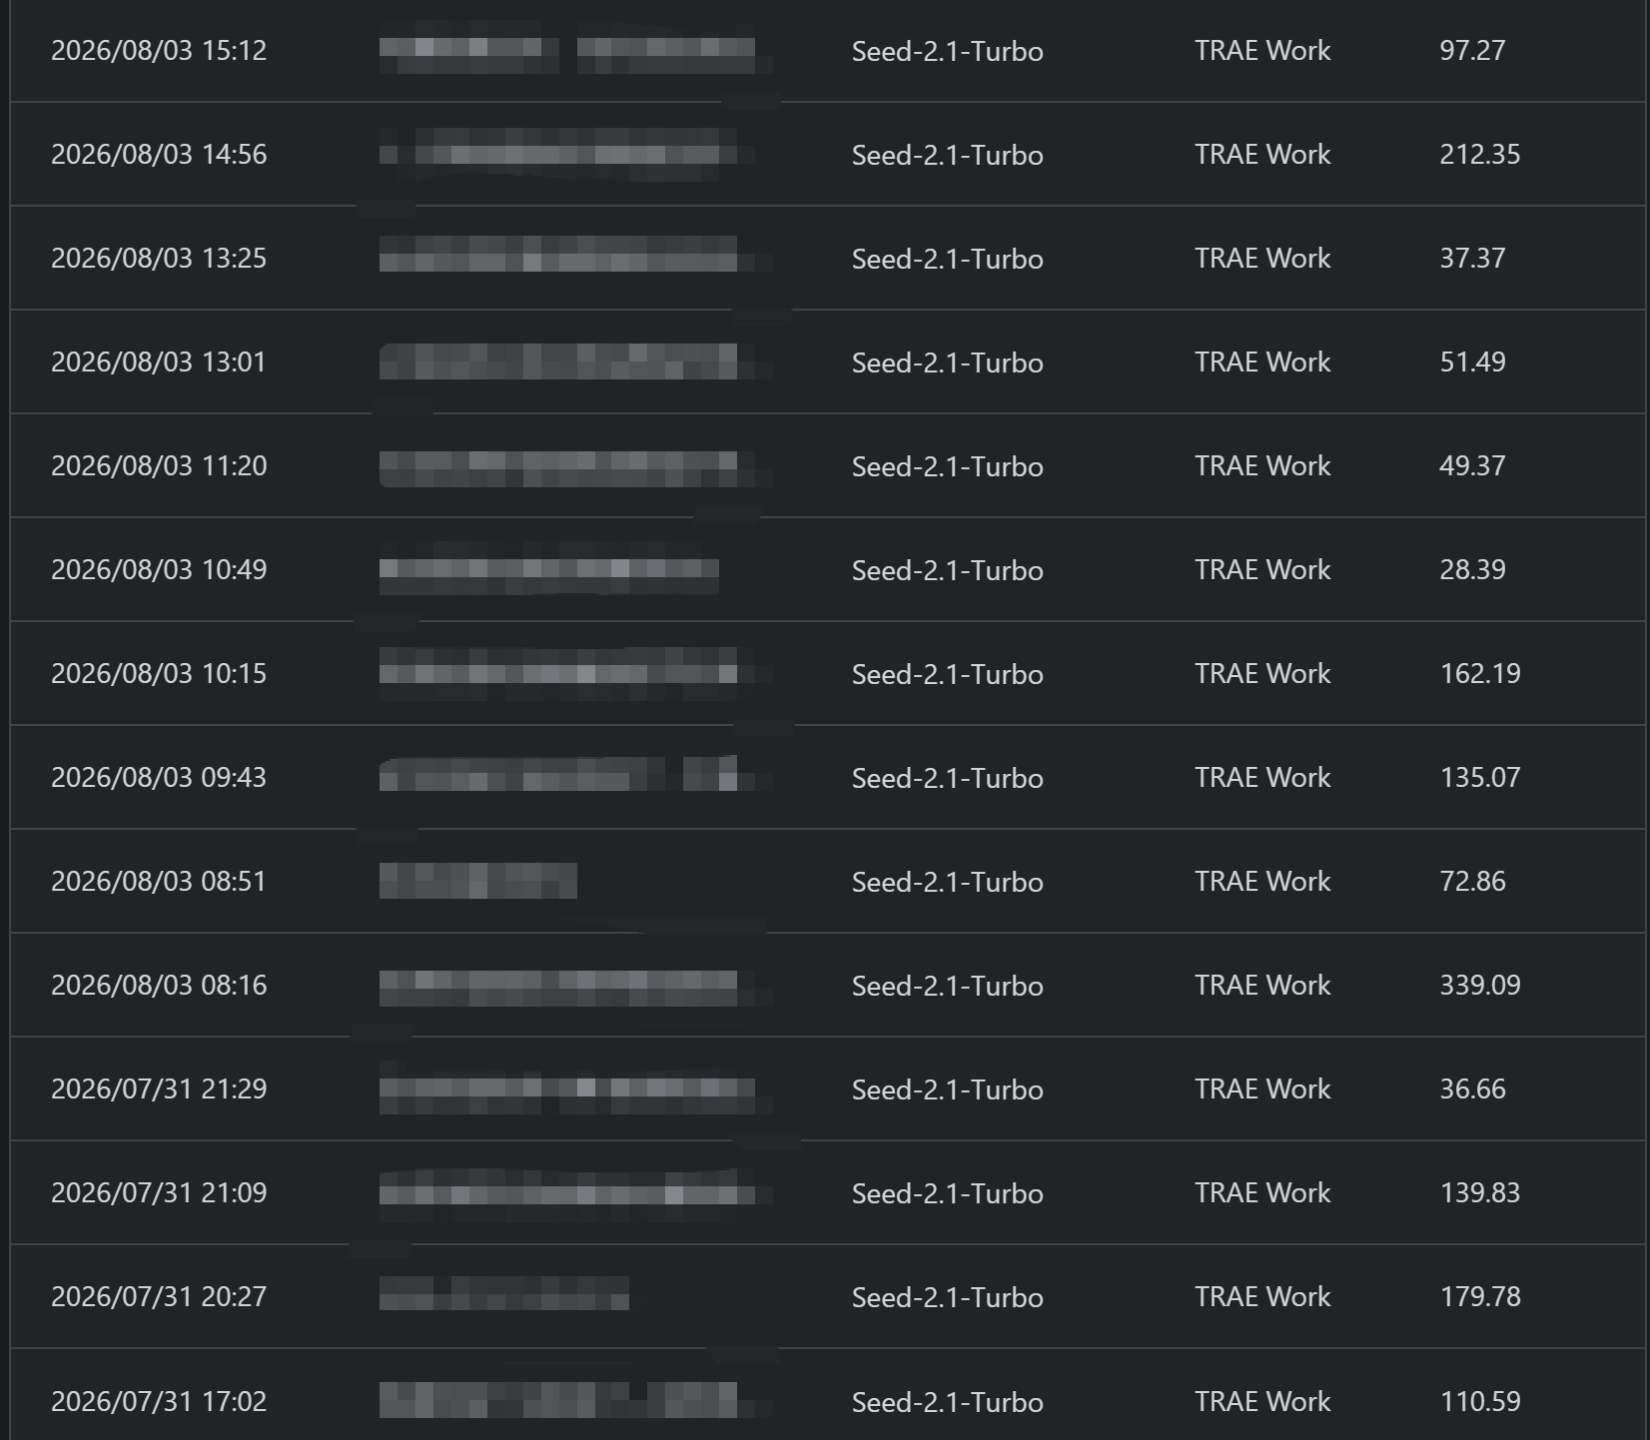Click Seed-2.1-Turbo in the 17:02 row
The width and height of the screenshot is (1650, 1440).
[947, 1402]
